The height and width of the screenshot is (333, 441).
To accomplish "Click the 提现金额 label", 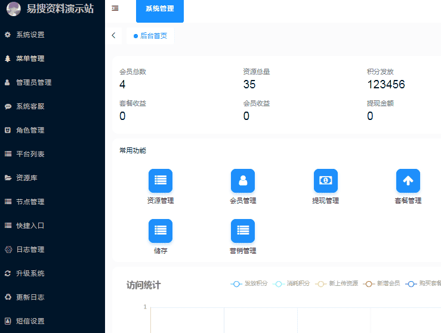I will click(x=380, y=103).
